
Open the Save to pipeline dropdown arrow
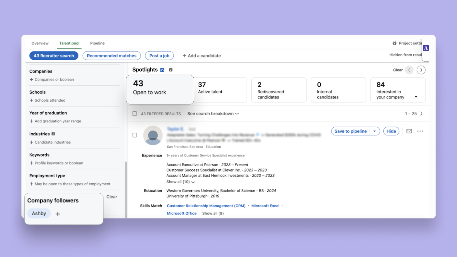click(375, 131)
